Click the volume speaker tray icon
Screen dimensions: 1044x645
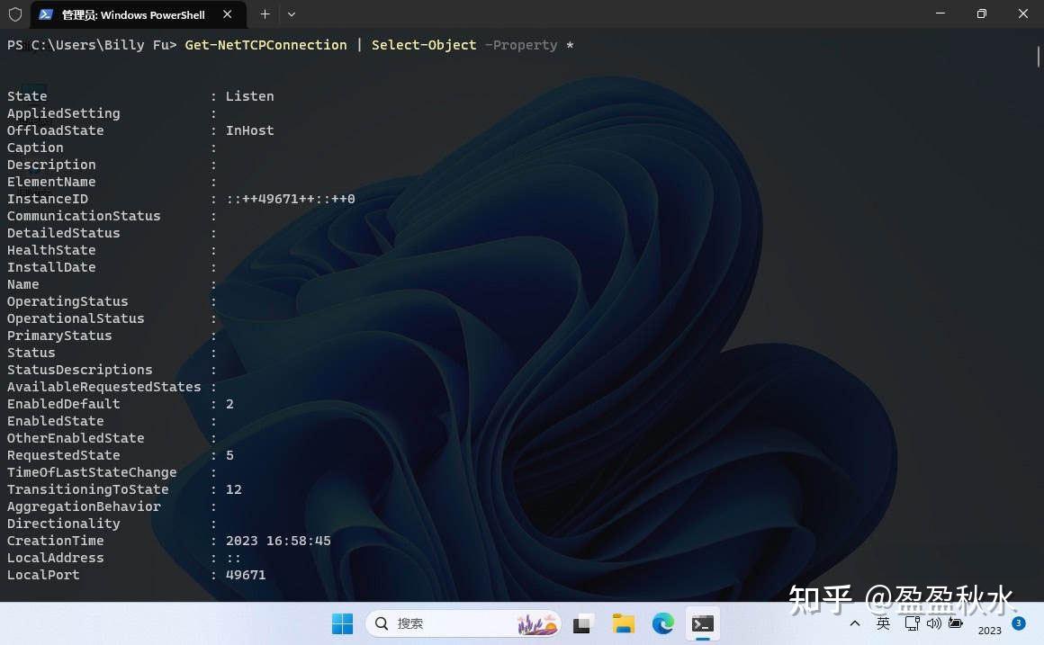[934, 623]
